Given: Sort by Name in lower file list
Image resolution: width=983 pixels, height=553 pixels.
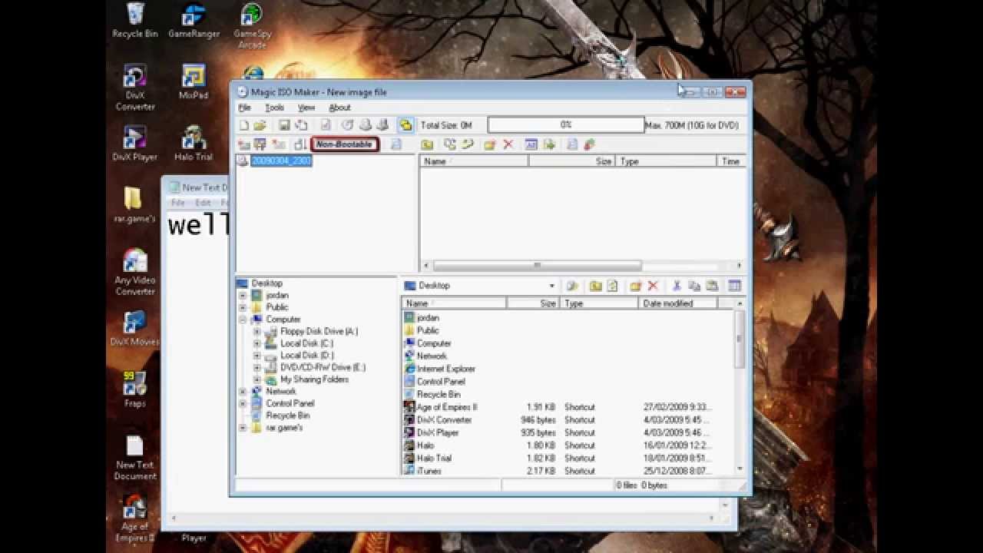Looking at the screenshot, I should [455, 303].
